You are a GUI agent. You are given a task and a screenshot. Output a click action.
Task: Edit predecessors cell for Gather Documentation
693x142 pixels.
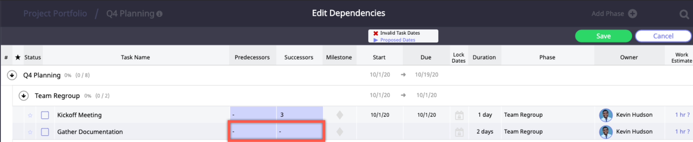[x=253, y=132]
